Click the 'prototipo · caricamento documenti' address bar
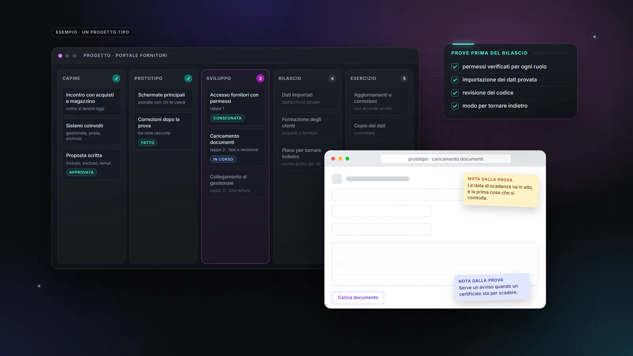This screenshot has height=356, width=633. pos(446,159)
